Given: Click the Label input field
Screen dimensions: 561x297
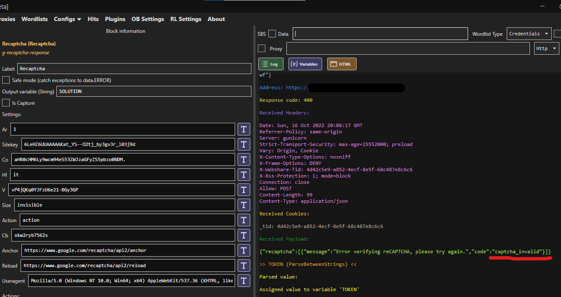Looking at the screenshot, I should (x=134, y=69).
